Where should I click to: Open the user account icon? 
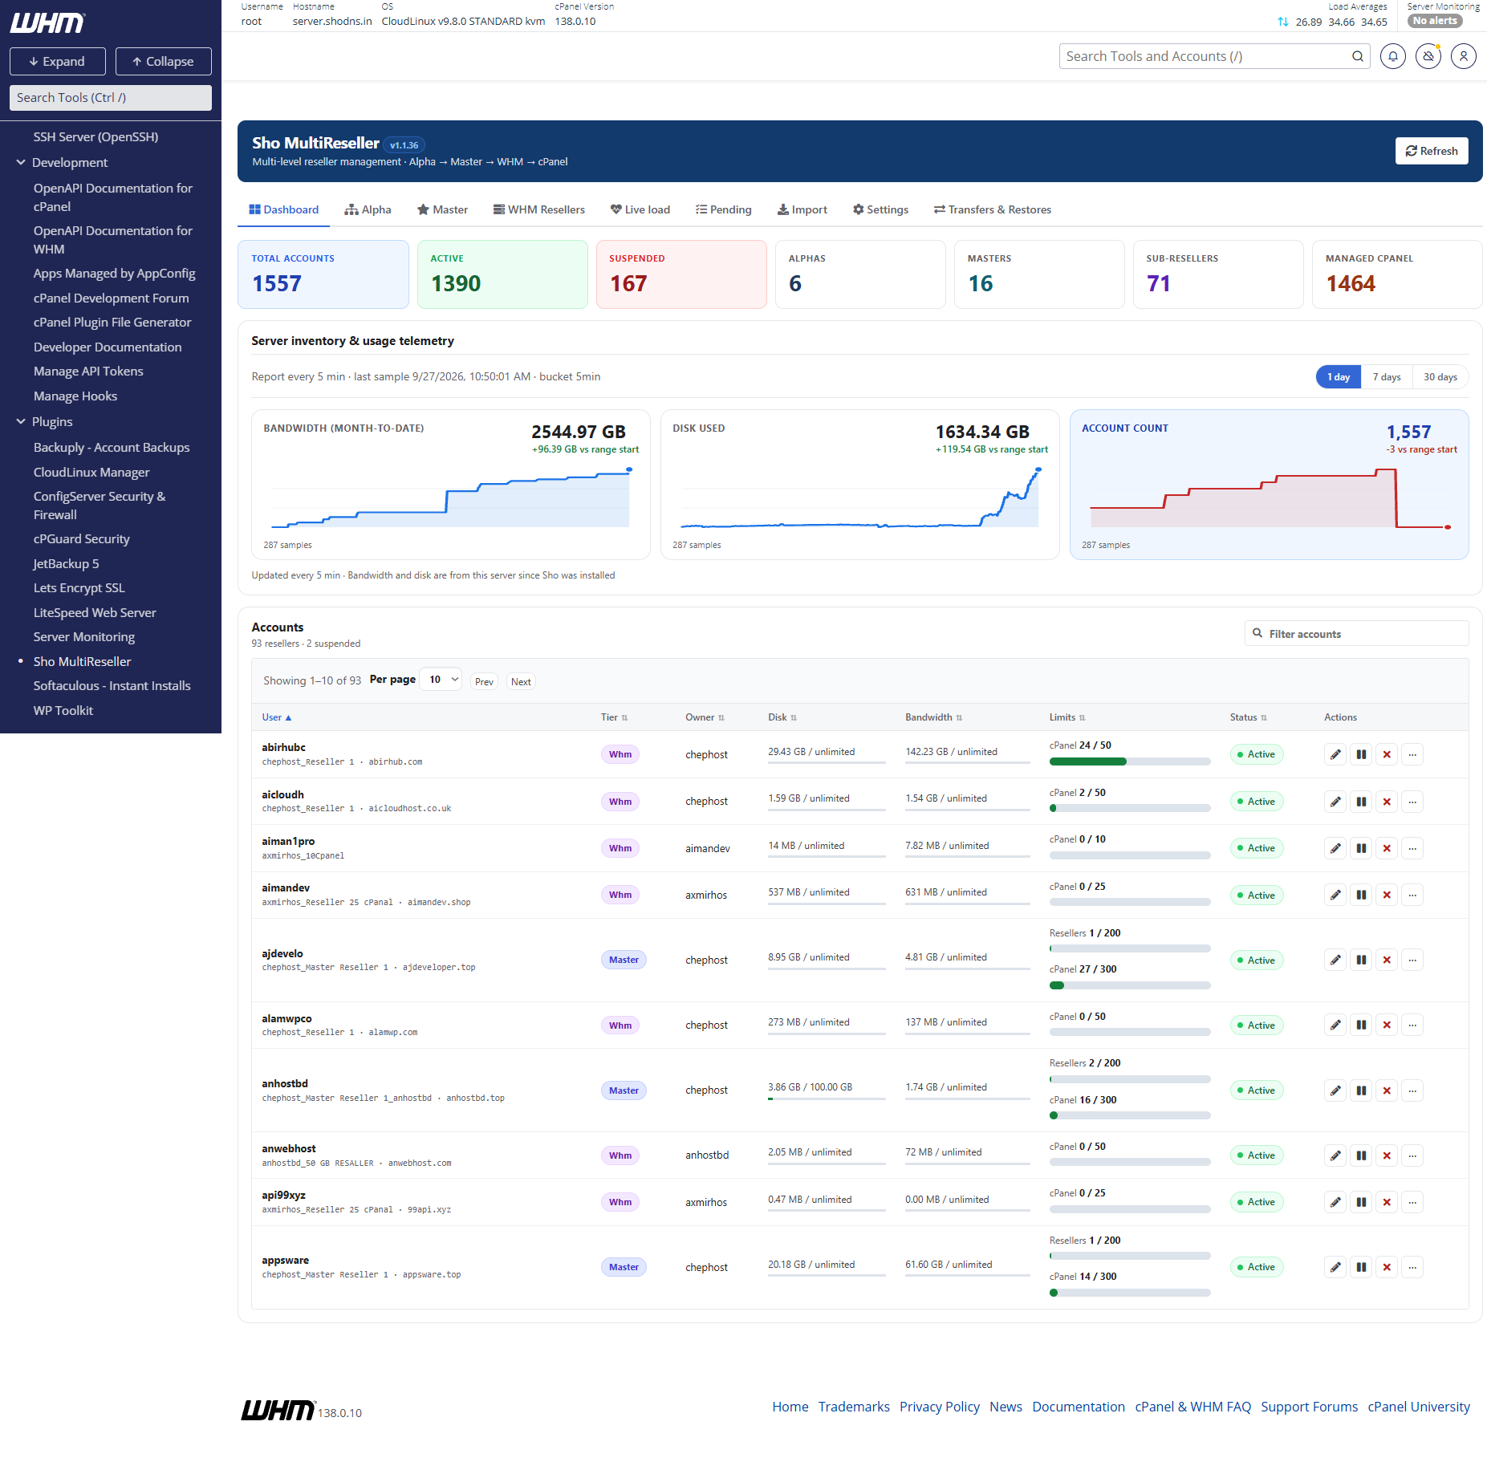pyautogui.click(x=1464, y=56)
